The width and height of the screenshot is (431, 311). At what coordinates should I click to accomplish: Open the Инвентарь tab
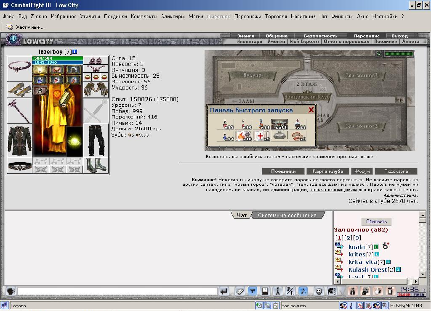click(249, 42)
